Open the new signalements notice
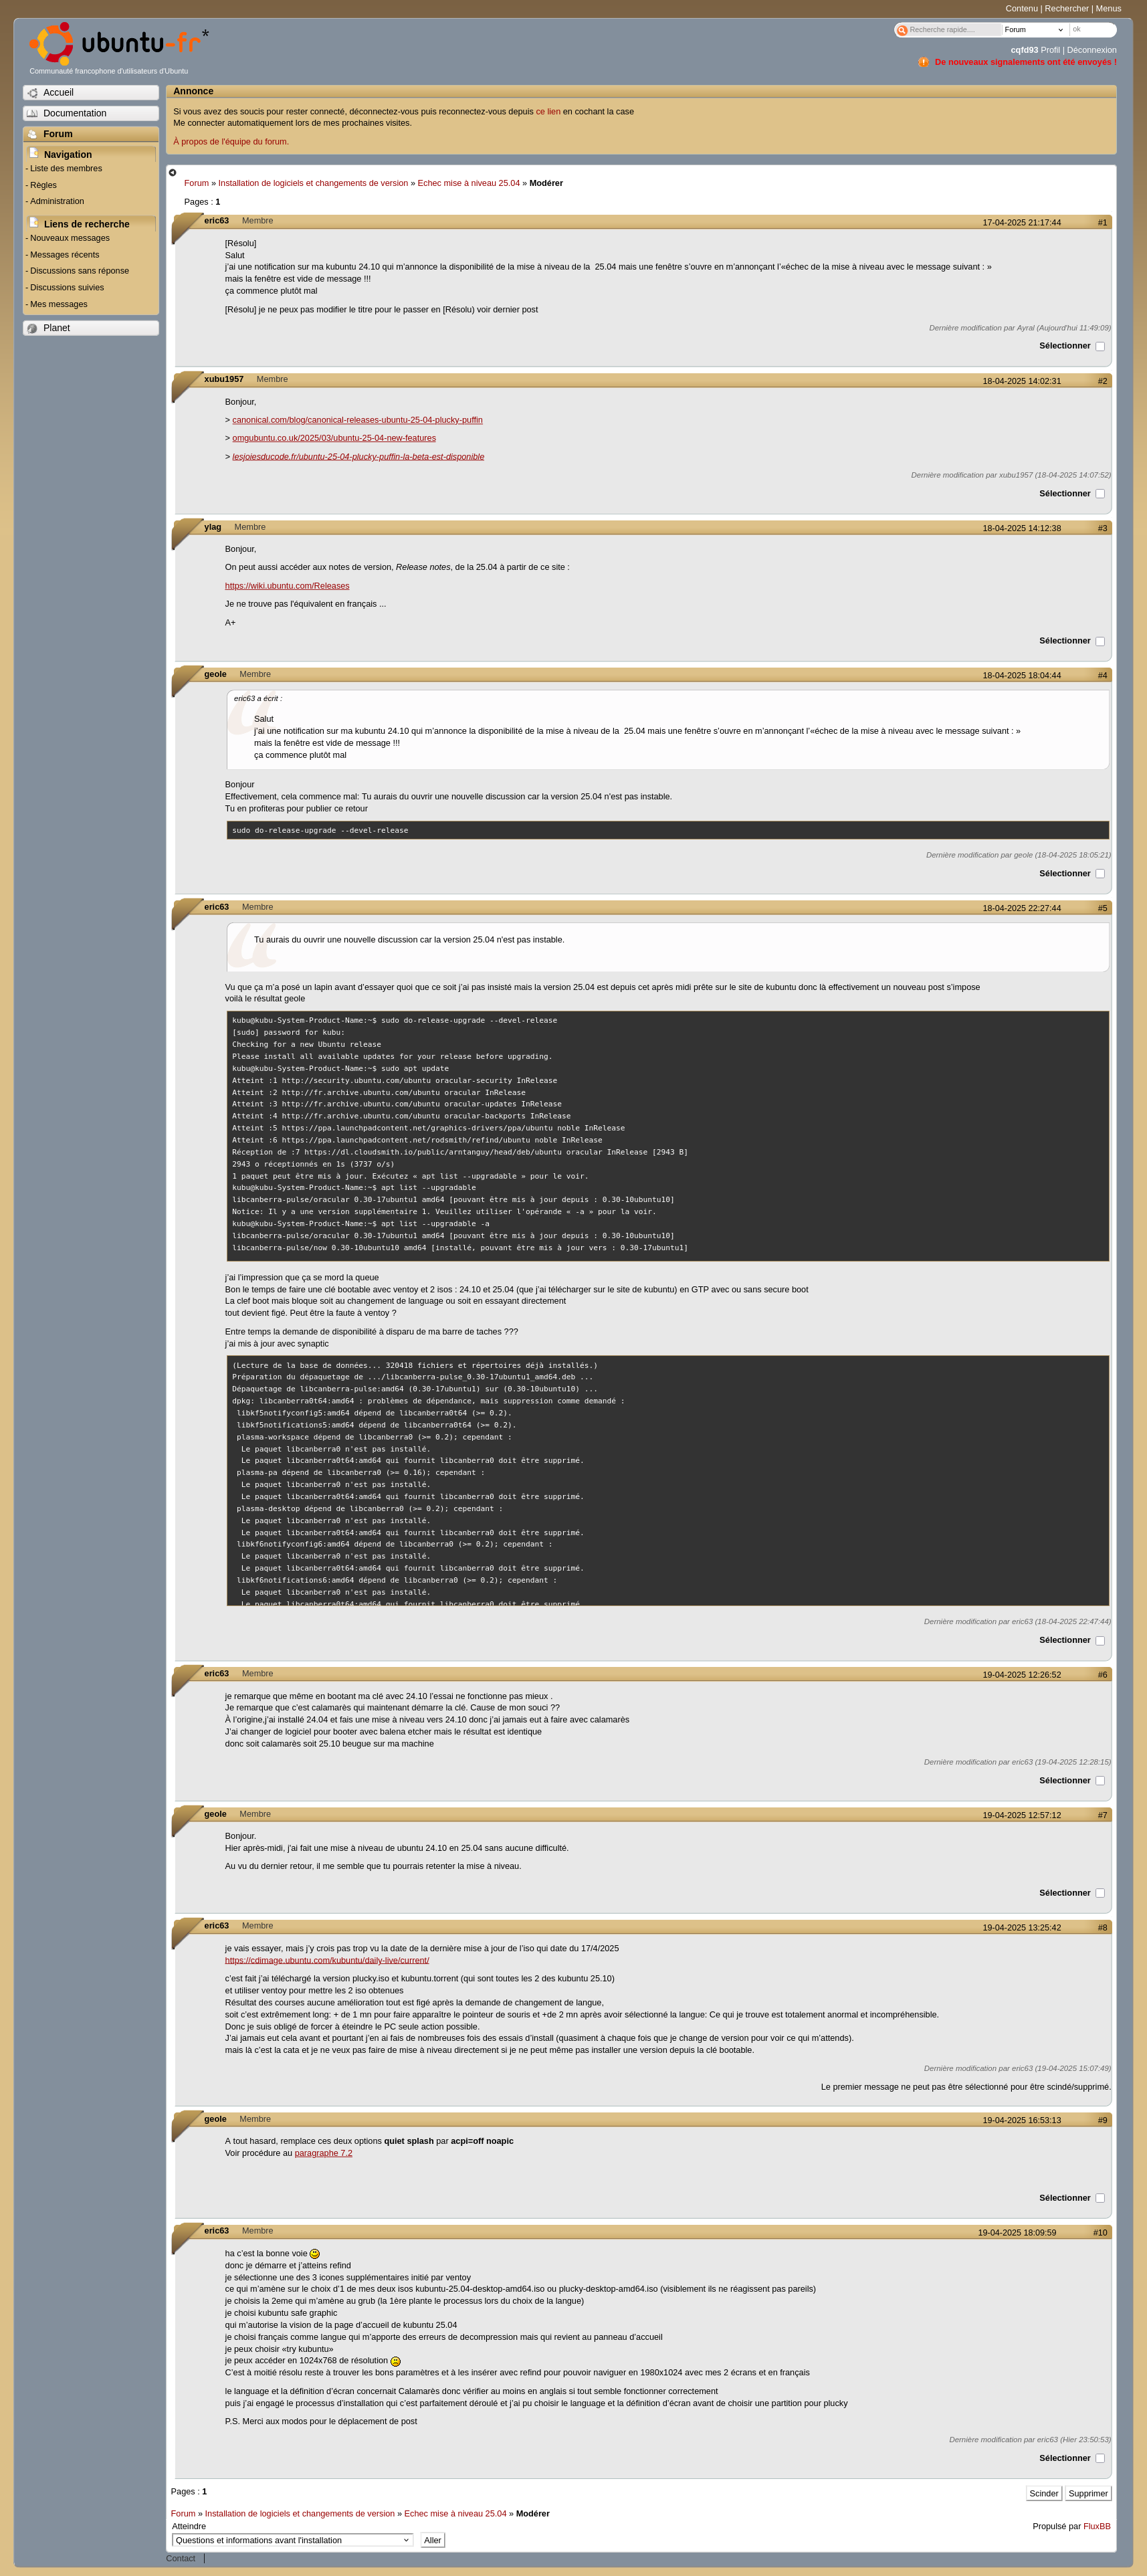Screen dimensions: 1147x2576 [1026, 62]
